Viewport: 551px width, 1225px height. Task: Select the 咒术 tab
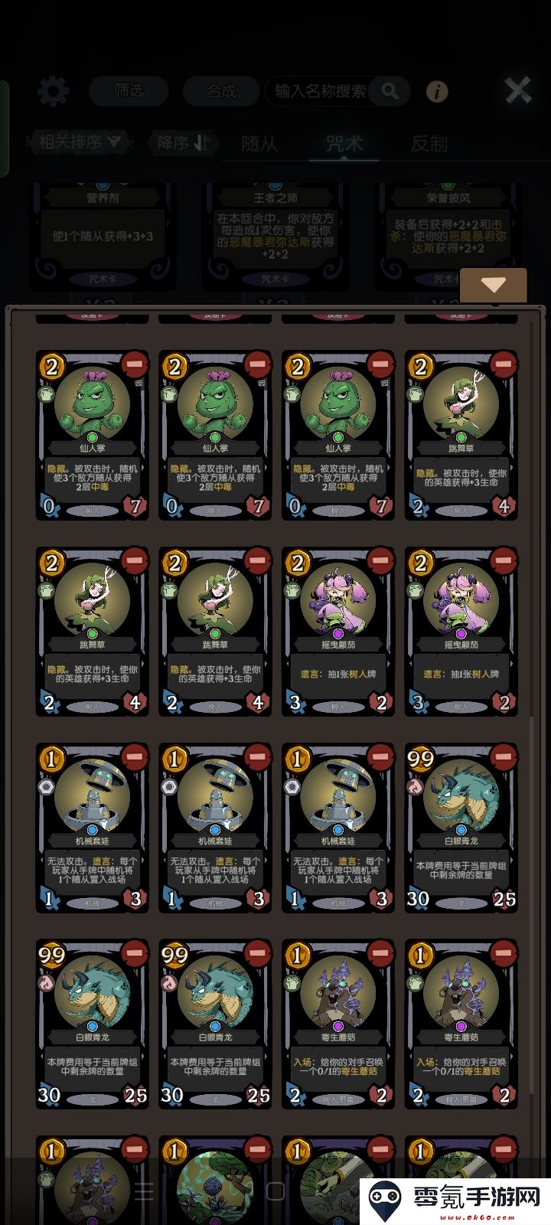click(x=344, y=143)
